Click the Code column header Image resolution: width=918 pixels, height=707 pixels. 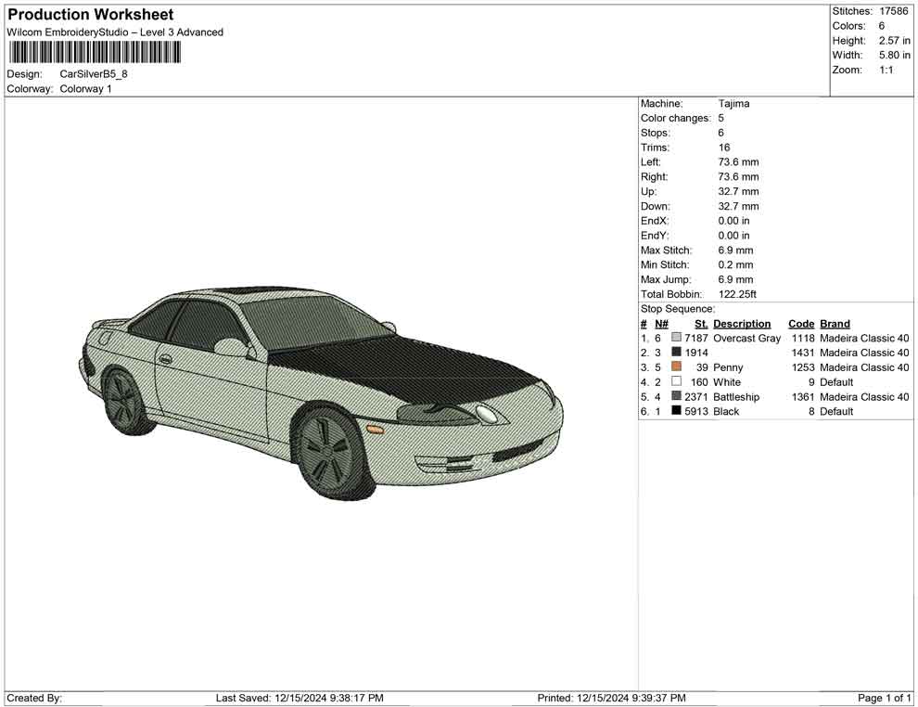pyautogui.click(x=801, y=323)
